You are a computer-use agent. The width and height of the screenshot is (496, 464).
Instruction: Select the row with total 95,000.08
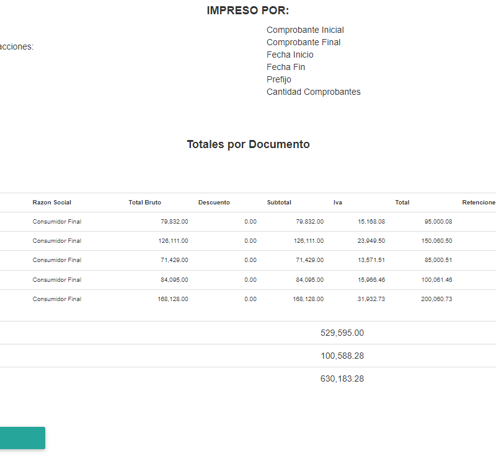click(x=248, y=222)
